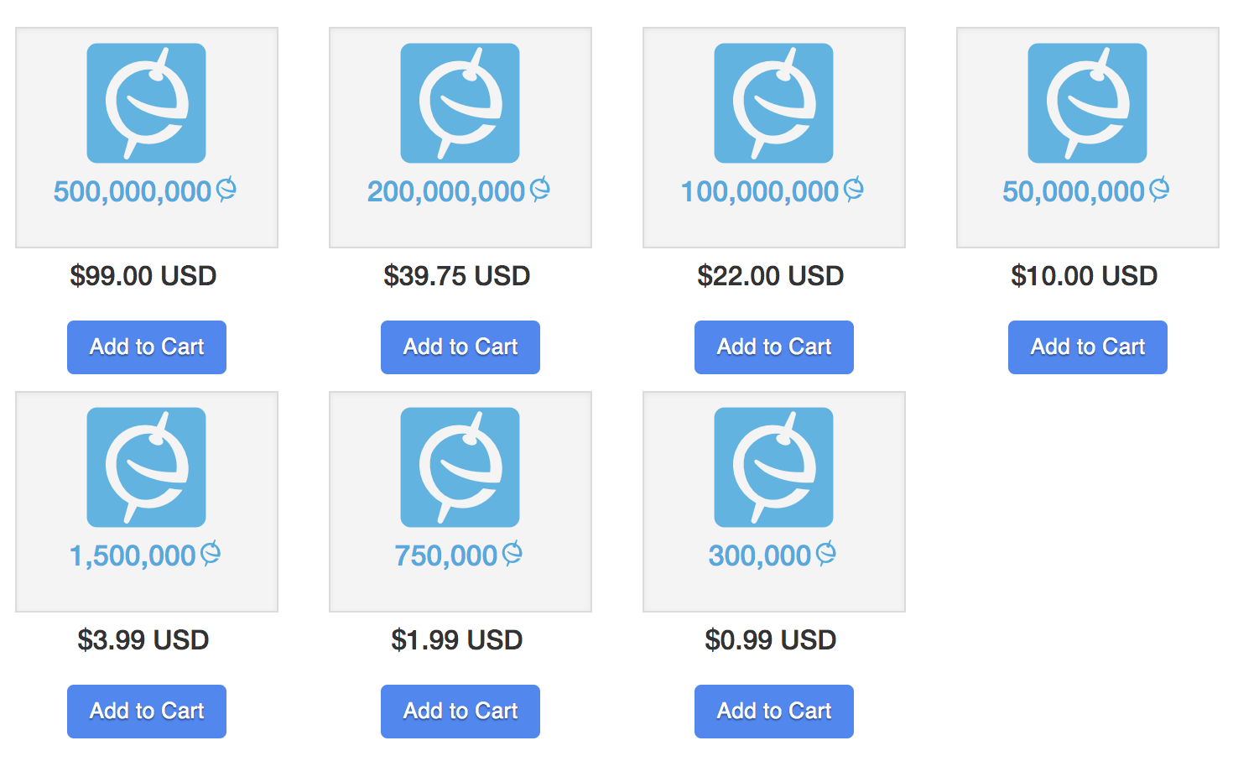The width and height of the screenshot is (1233, 777).
Task: Click the 500,000,000 coin pack icon
Action: (x=147, y=103)
